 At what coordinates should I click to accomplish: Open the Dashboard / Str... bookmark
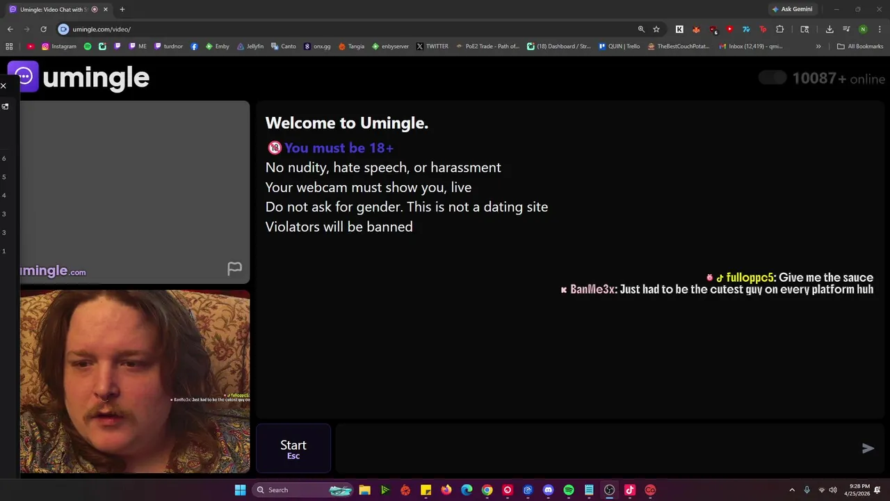tap(559, 47)
